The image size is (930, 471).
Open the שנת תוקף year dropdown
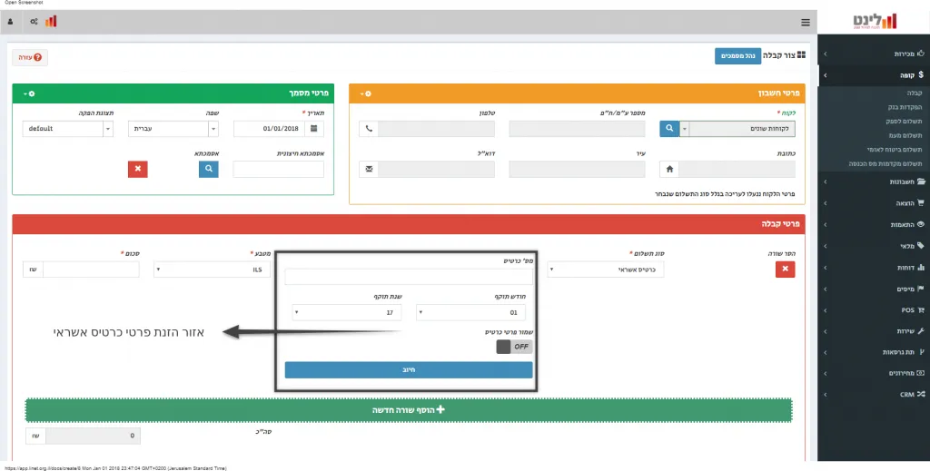coord(346,312)
